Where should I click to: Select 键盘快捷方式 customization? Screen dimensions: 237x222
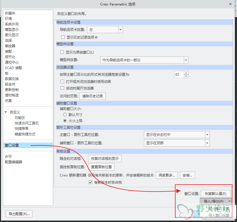pos(25,134)
